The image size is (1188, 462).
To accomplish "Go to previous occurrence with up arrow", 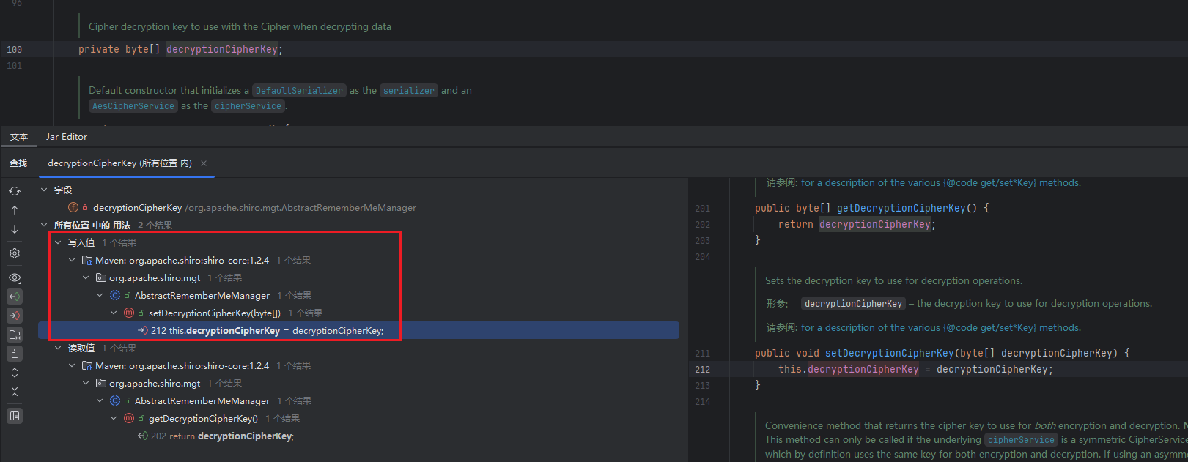I will (x=15, y=210).
